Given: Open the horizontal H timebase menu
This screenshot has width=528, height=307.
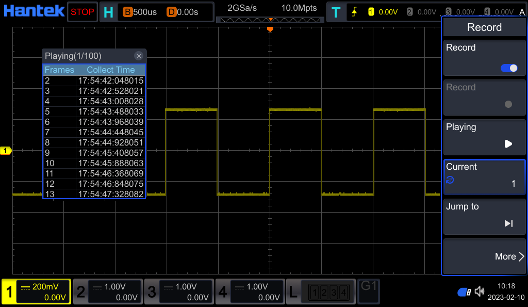Looking at the screenshot, I should click(x=109, y=11).
